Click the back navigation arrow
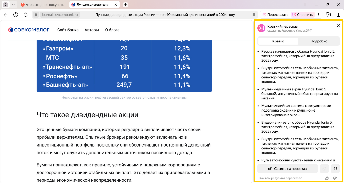The height and width of the screenshot is (183, 344). pyautogui.click(x=6, y=15)
